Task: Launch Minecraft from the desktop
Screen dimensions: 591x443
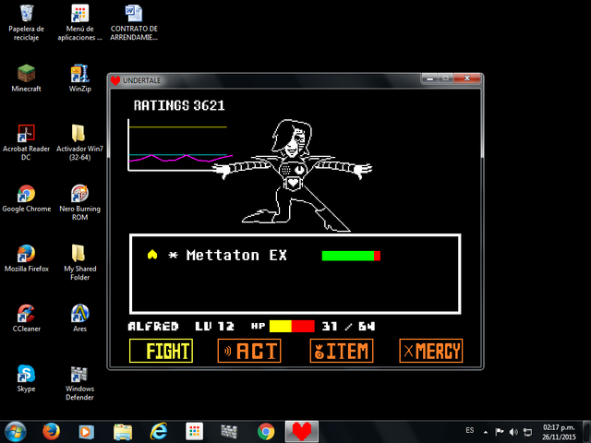Action: 27,78
